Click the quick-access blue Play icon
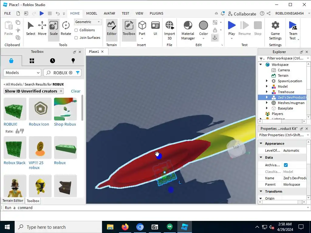 pyautogui.click(x=42, y=13)
